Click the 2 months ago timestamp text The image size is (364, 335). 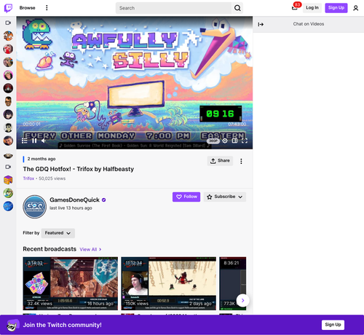pos(41,159)
